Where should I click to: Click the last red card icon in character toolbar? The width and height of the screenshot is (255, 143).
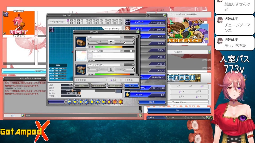(120, 102)
